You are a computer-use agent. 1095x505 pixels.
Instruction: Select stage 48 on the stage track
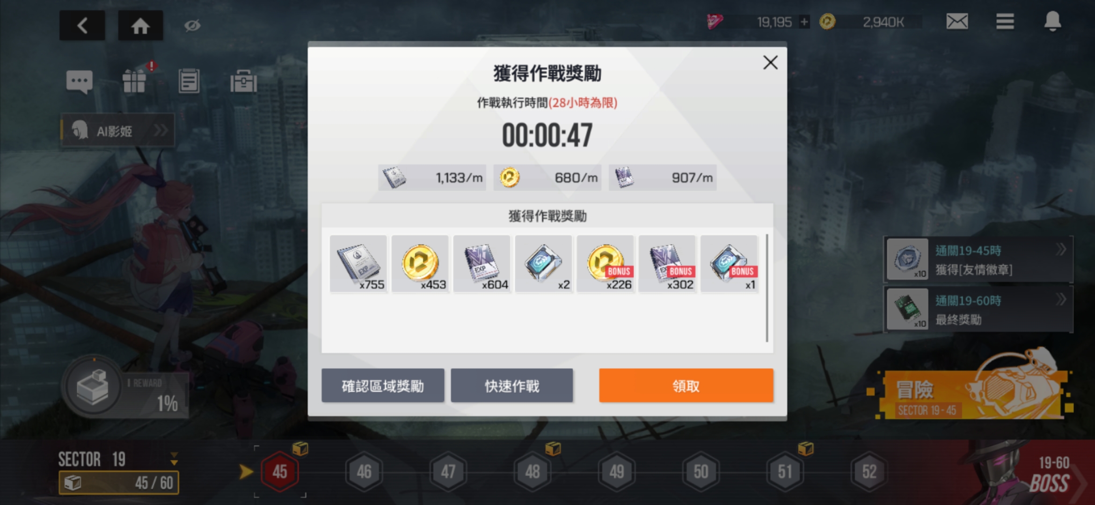coord(533,471)
